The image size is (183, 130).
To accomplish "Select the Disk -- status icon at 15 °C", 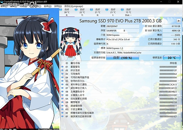I will tap(122, 10).
